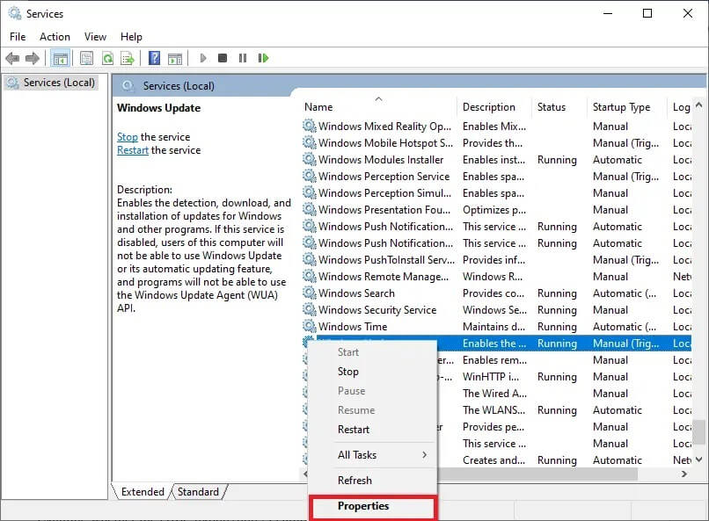Select Services (Local) in the console tree
Screen dimensions: 709x521
(59, 83)
